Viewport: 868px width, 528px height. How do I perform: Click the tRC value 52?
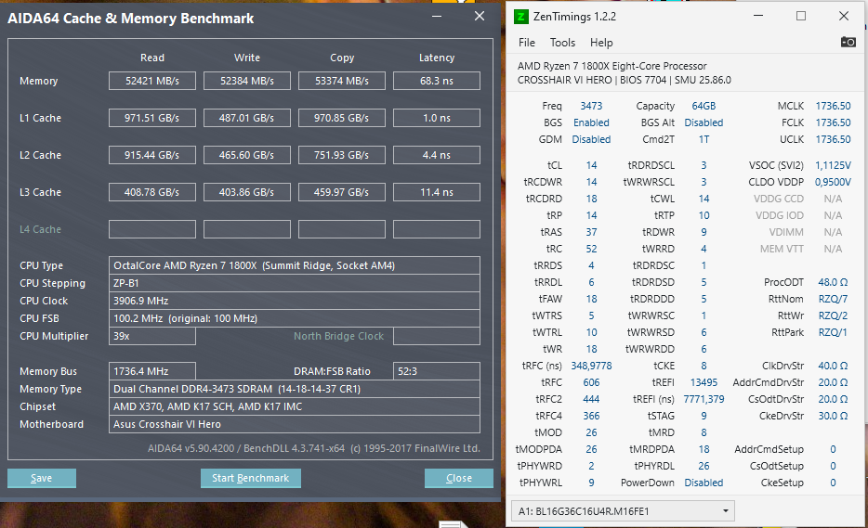pyautogui.click(x=591, y=249)
